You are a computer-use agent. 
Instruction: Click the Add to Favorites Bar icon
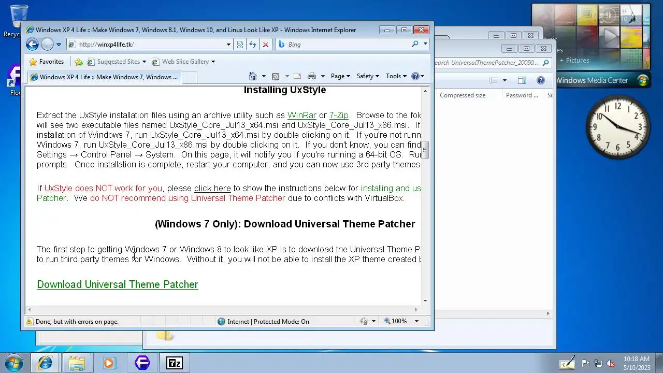[x=79, y=62]
